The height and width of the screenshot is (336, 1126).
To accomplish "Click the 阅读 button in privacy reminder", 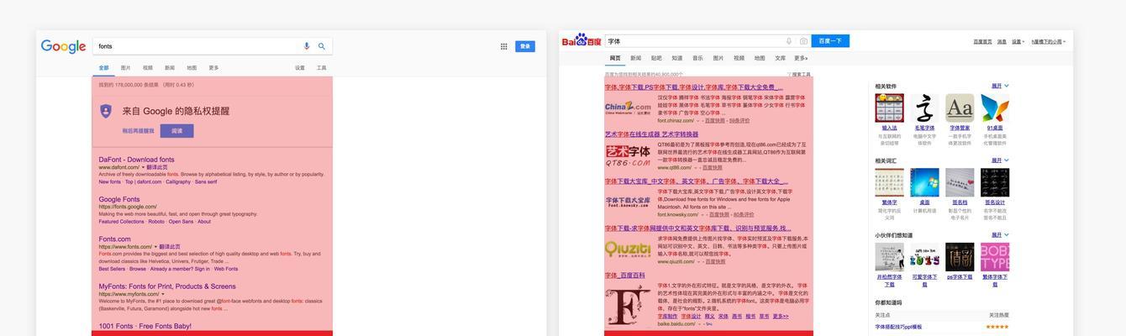I will point(177,131).
